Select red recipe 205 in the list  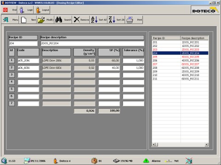(180, 57)
